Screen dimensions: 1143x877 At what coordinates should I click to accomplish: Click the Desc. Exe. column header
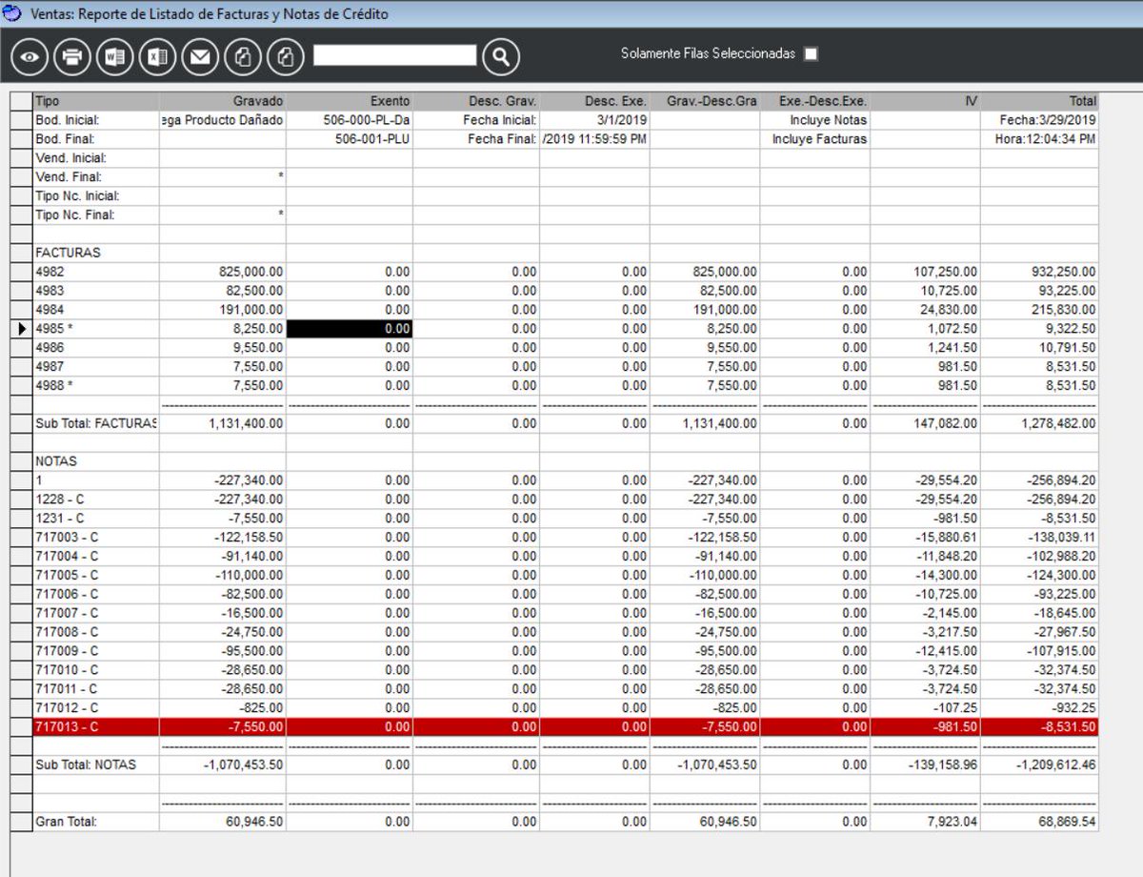tap(595, 101)
